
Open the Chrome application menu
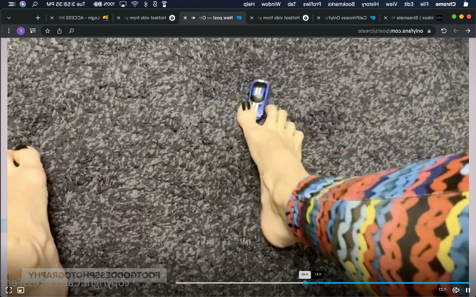coord(445,4)
